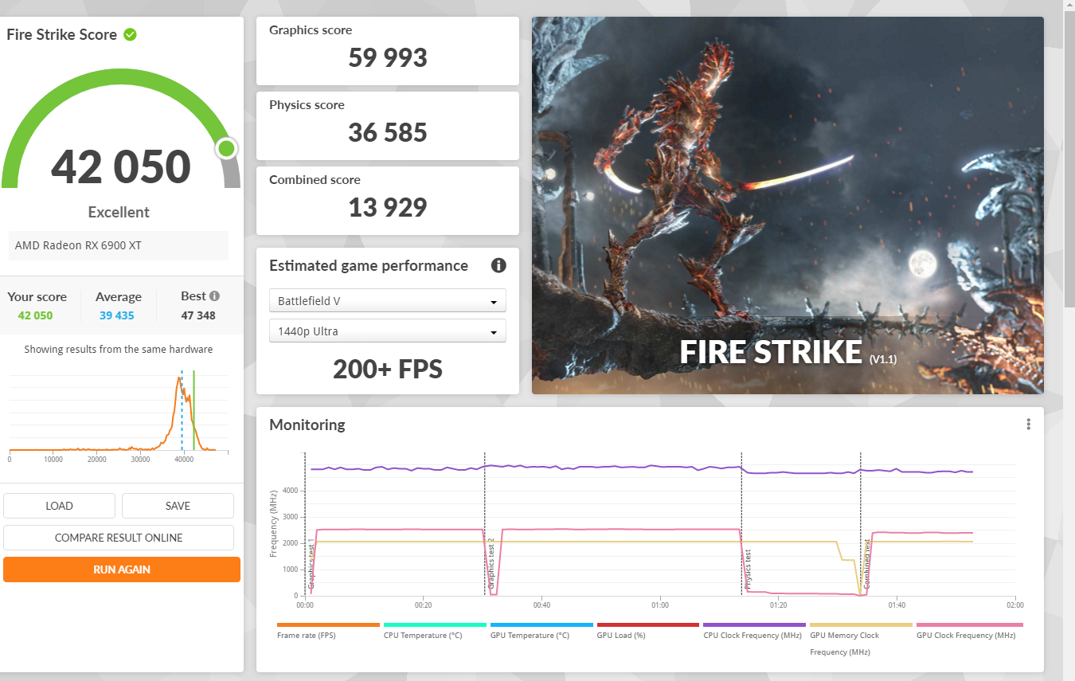
Task: Click the Graphics test 1 timeline marker
Action: 311,564
